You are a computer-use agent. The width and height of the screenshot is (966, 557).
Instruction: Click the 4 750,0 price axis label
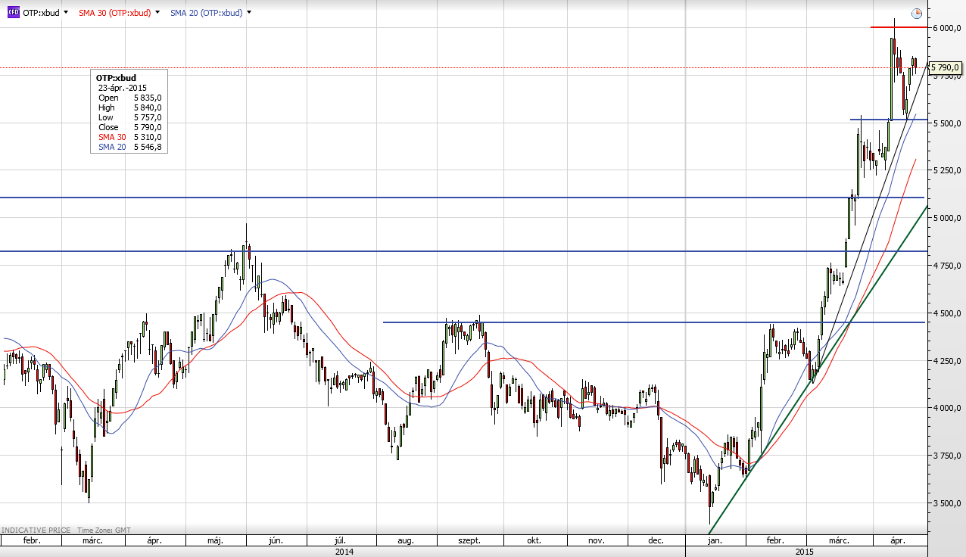946,266
